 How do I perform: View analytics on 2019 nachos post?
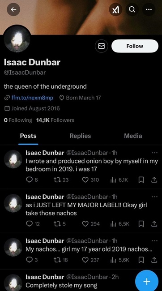119,260
